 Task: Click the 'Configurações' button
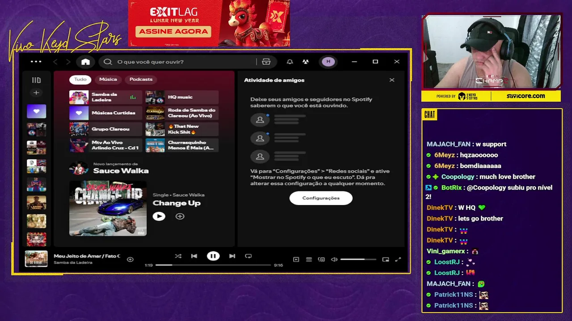click(321, 198)
